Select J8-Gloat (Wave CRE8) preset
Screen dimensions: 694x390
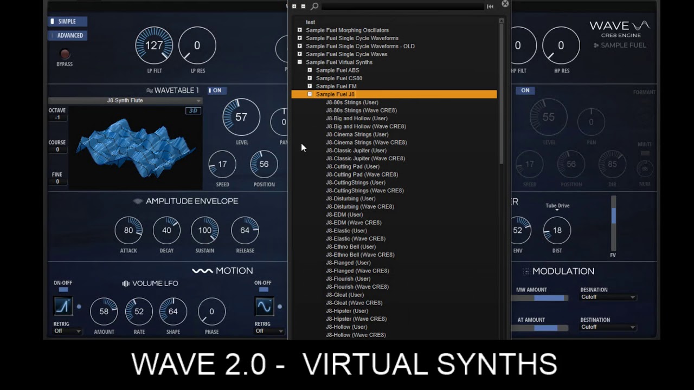pyautogui.click(x=354, y=303)
